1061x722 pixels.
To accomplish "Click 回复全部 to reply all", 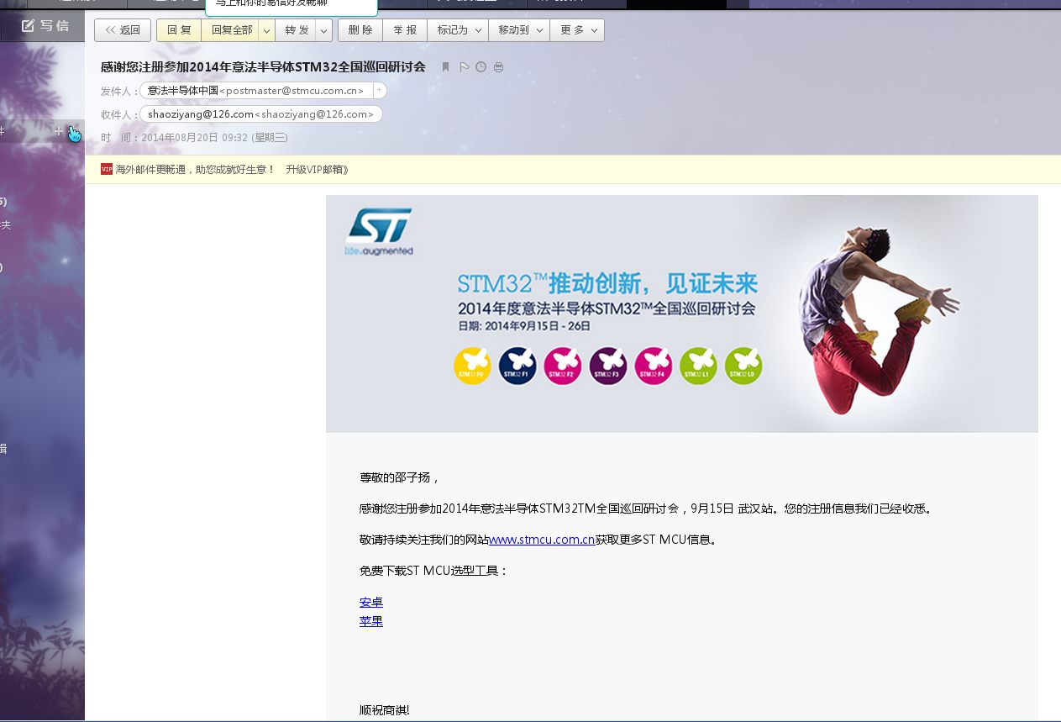I will 229,30.
